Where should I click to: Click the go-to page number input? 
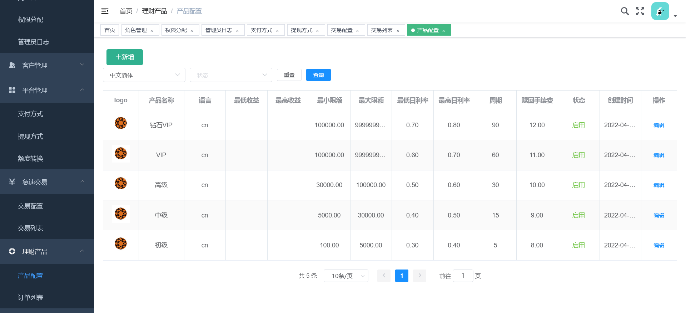click(x=463, y=276)
